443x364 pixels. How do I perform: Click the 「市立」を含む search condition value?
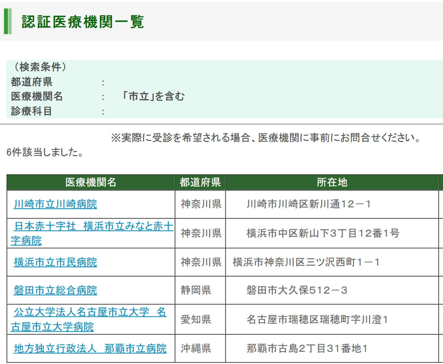(153, 96)
